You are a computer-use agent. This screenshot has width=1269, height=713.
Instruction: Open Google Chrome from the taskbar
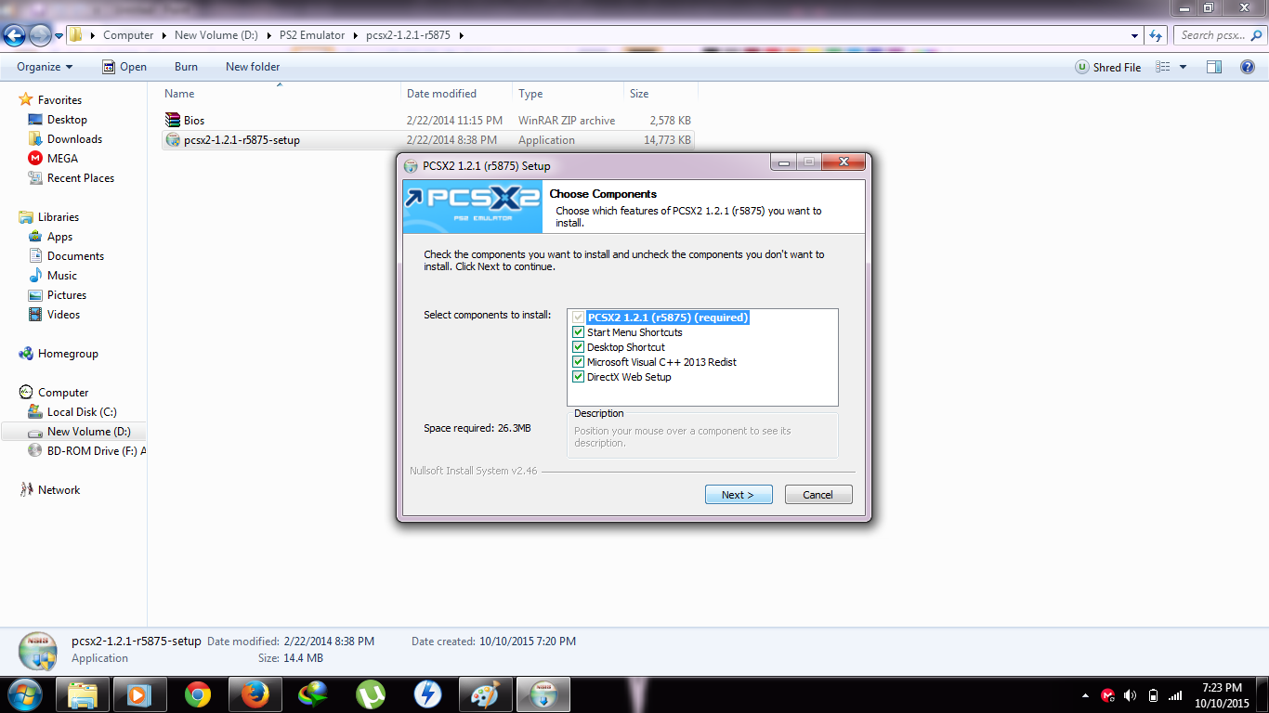[x=197, y=694]
